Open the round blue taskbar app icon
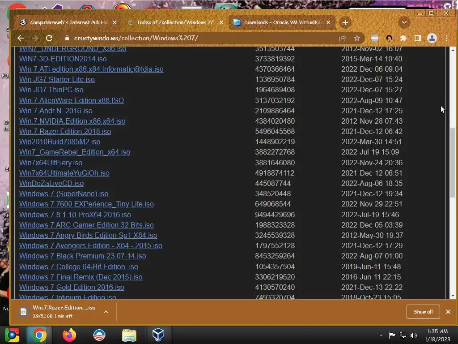Screen dimensions: 458x344 click(99, 335)
